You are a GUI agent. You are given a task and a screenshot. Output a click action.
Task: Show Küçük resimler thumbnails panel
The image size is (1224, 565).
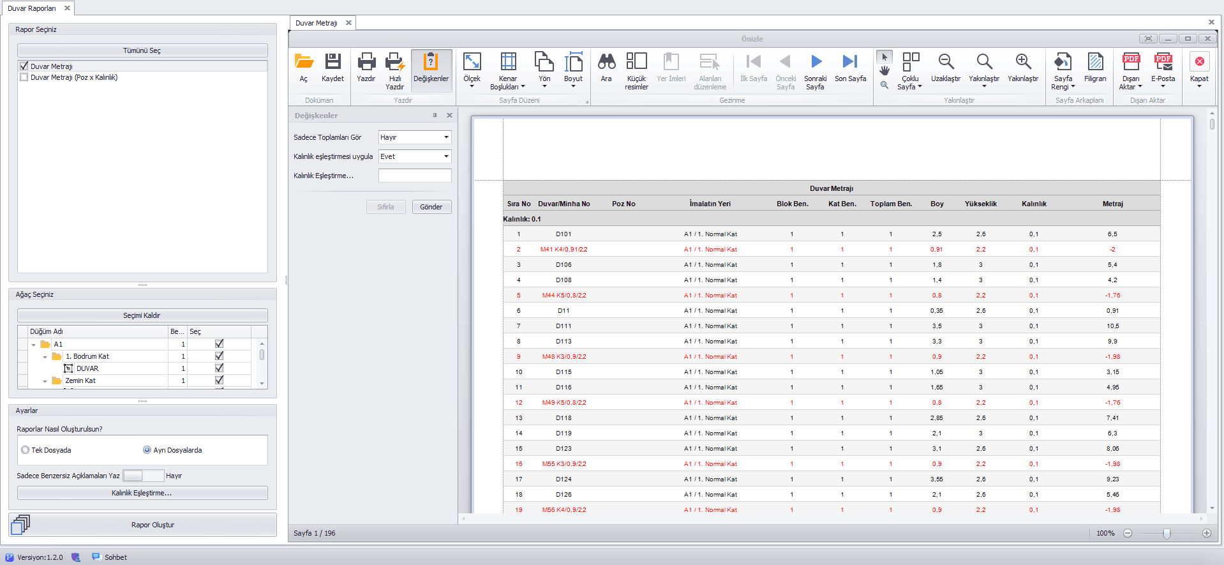(x=636, y=61)
